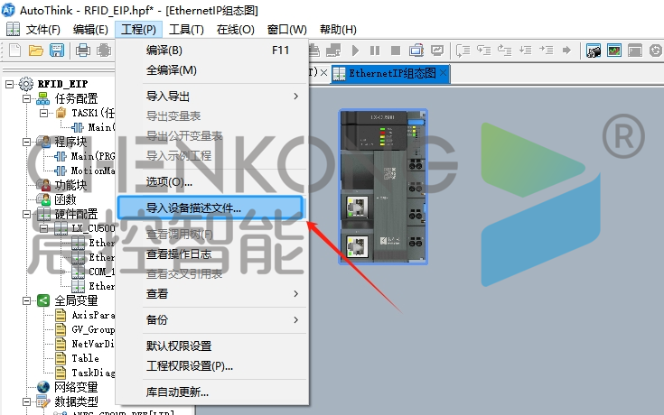Screen dimensions: 664x415
Task: Open the 文件(F) menu
Action: point(42,30)
